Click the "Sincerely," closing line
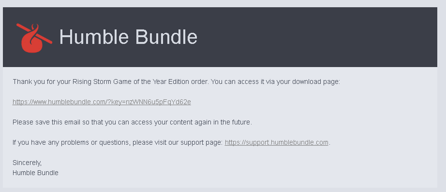This screenshot has width=446, height=192. tap(27, 163)
